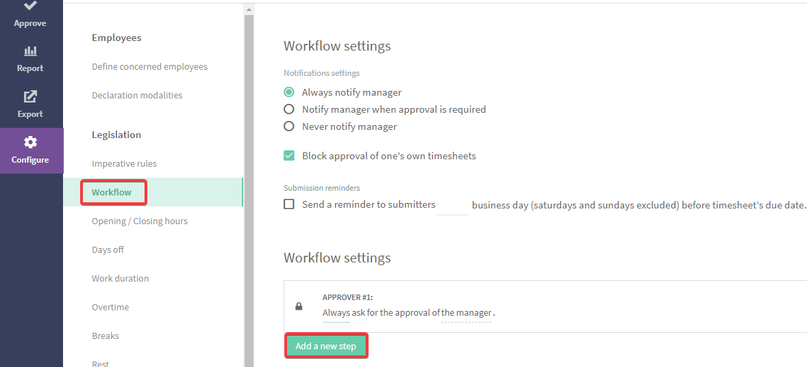
Task: Click the sidebar vertical scrollbar
Action: click(249, 190)
